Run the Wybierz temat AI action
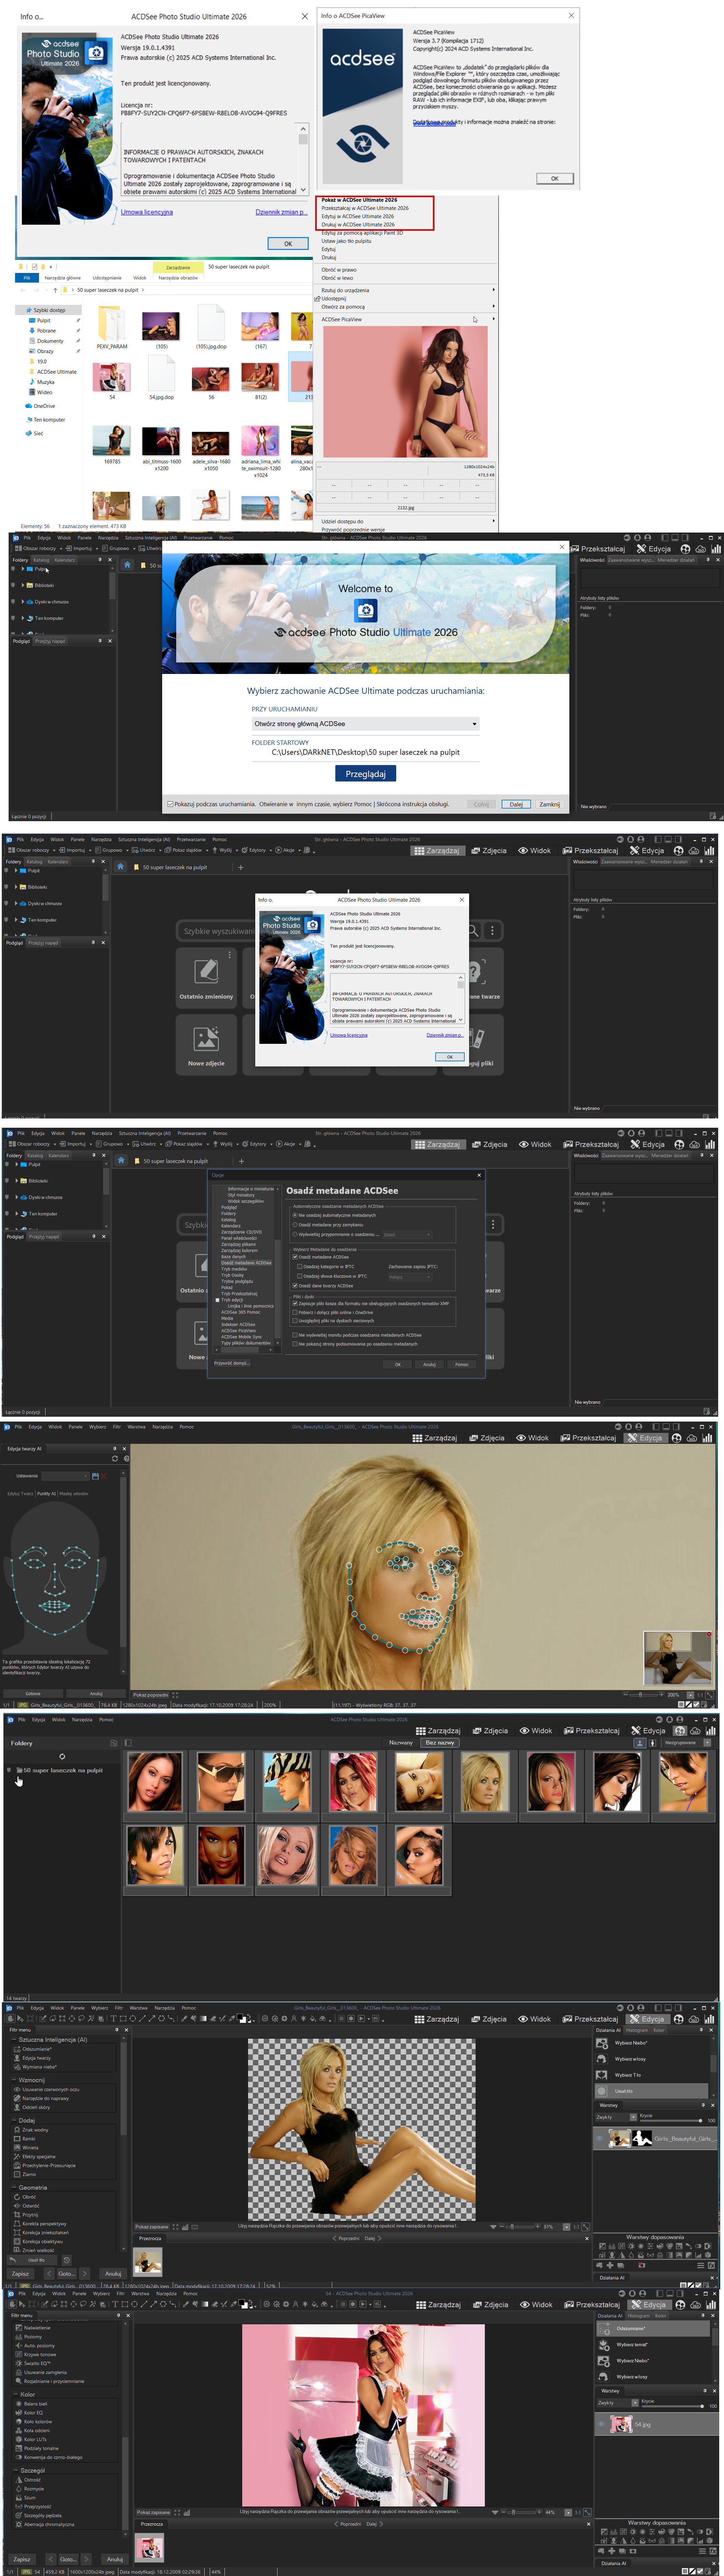Viewport: 724px width, 2576px height. 631,2344
